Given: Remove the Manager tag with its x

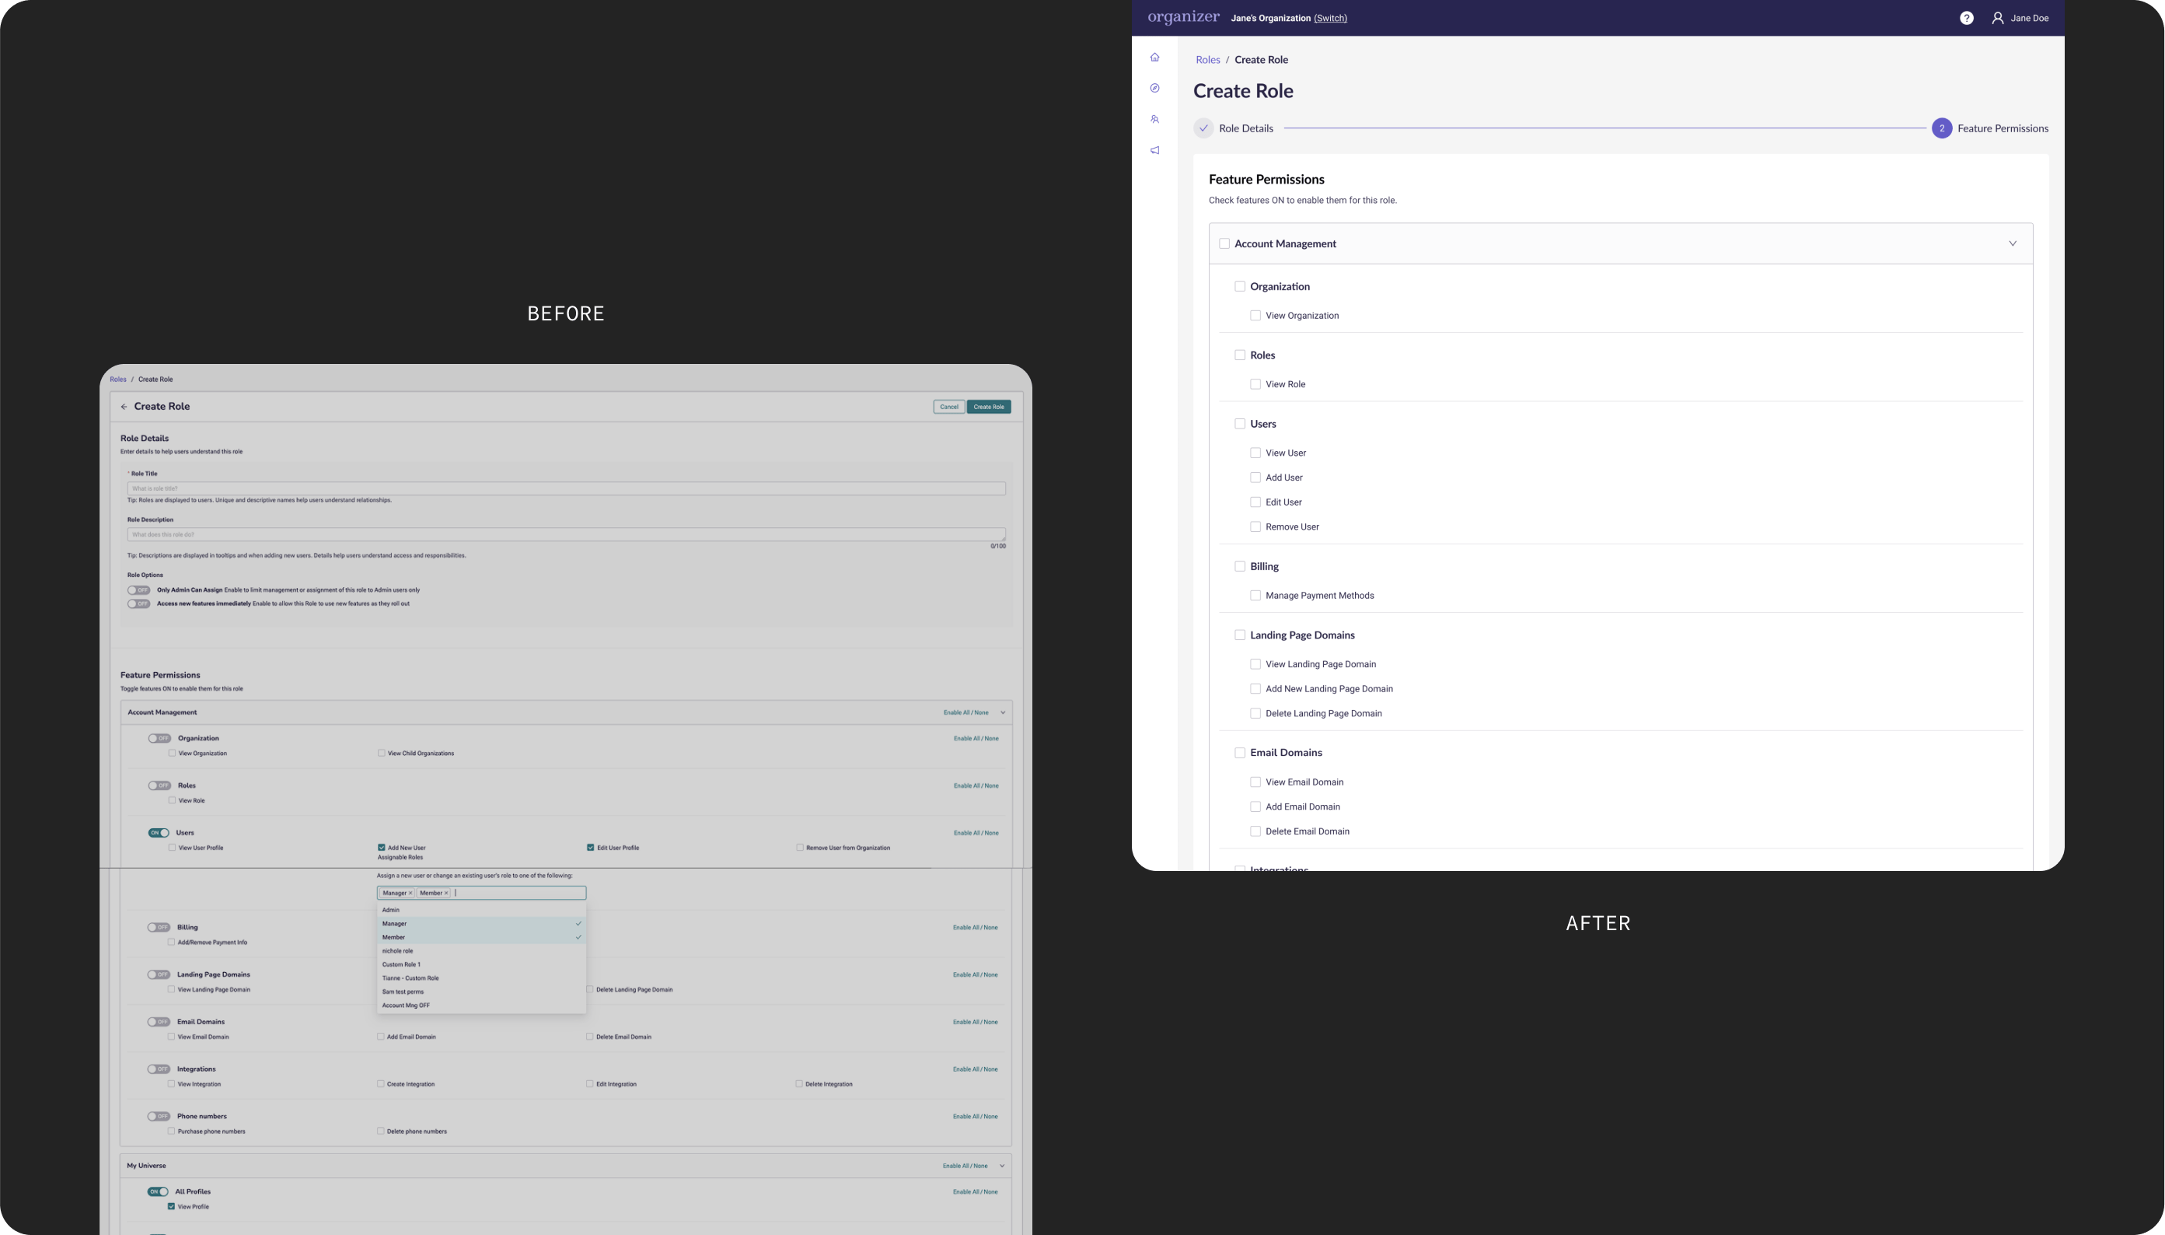Looking at the screenshot, I should pyautogui.click(x=410, y=893).
